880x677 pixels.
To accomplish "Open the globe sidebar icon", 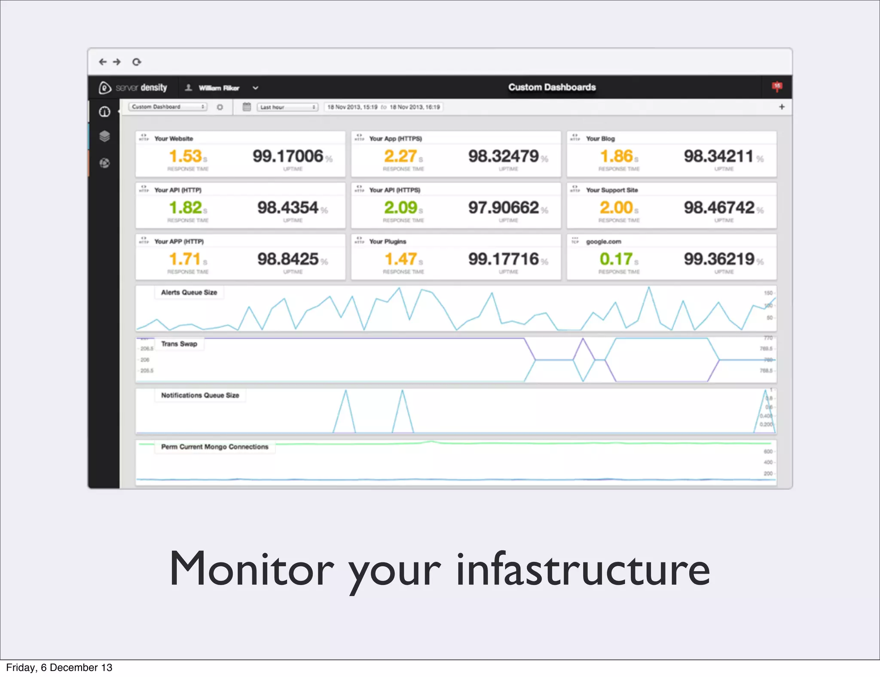I will pos(104,163).
